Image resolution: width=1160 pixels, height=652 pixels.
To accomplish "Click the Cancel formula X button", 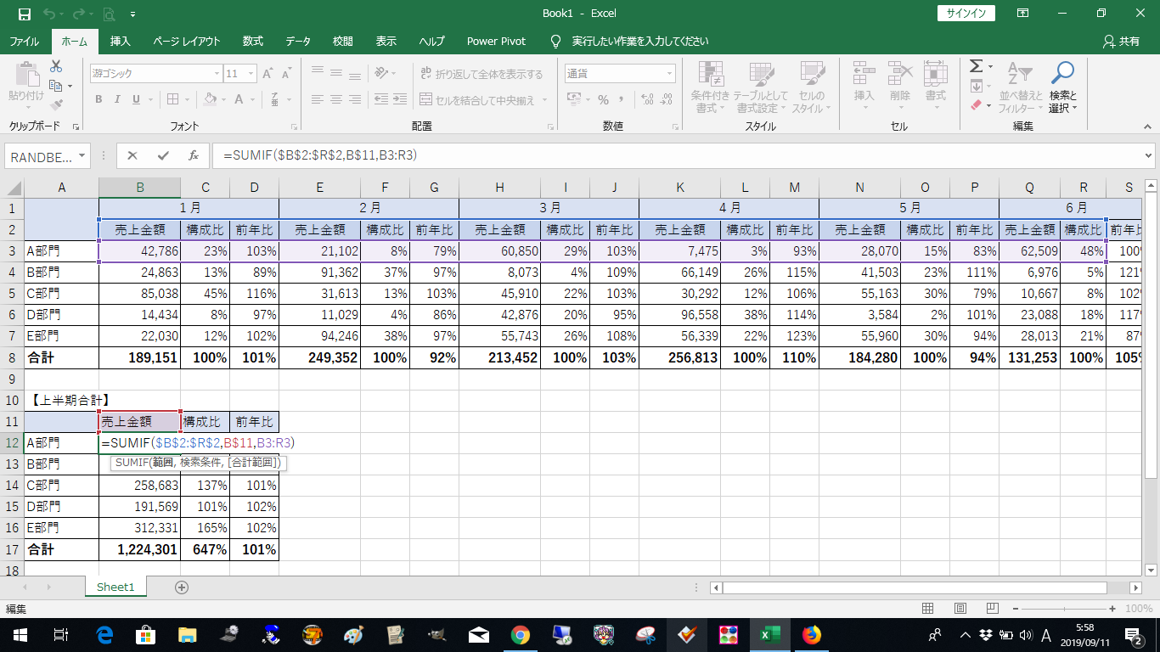I will tap(132, 156).
